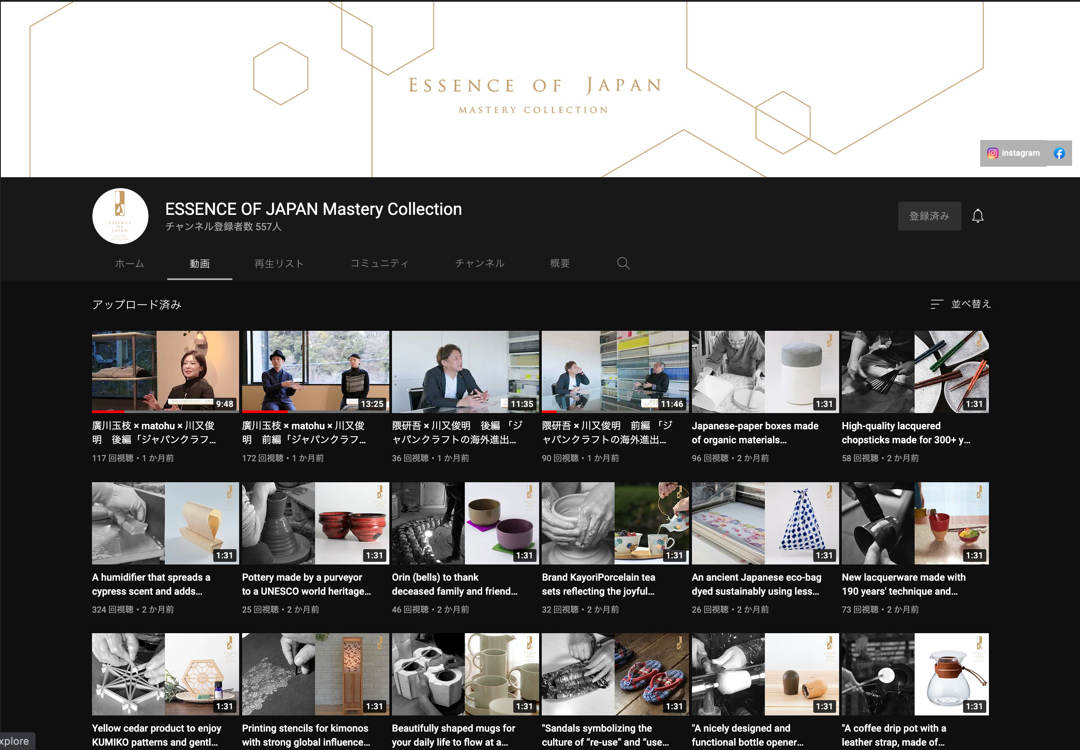The image size is (1080, 750).
Task: Click the channel avatar logo
Action: point(120,216)
